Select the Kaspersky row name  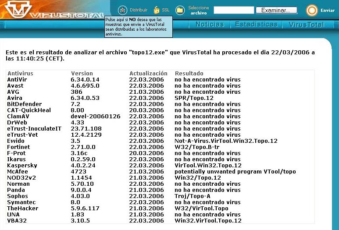tap(22, 166)
